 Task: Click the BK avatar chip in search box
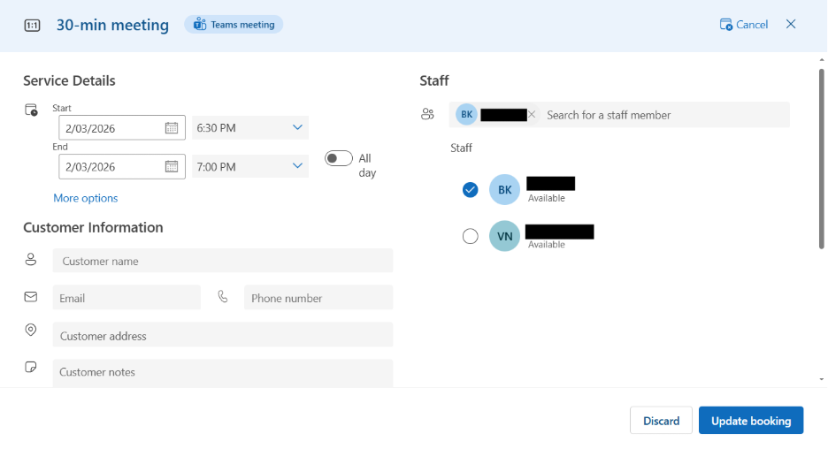point(467,115)
